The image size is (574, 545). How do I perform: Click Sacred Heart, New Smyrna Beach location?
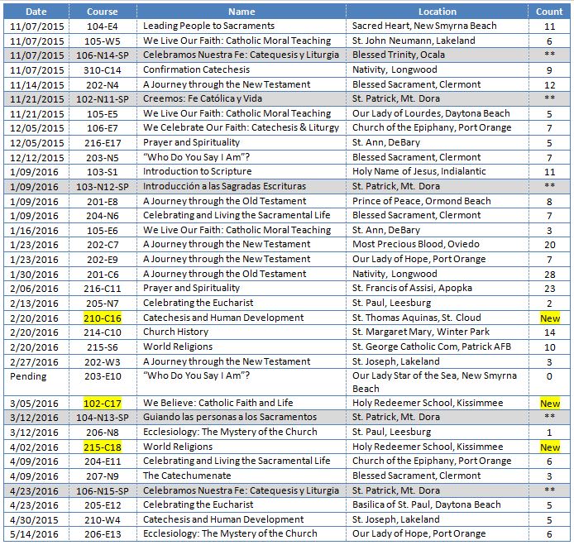(x=424, y=26)
